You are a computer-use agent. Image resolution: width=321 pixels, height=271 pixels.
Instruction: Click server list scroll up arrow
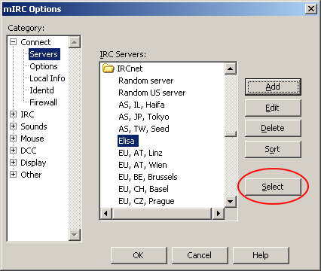pos(231,69)
